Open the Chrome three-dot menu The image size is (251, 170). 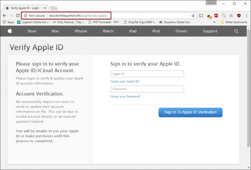[246, 16]
